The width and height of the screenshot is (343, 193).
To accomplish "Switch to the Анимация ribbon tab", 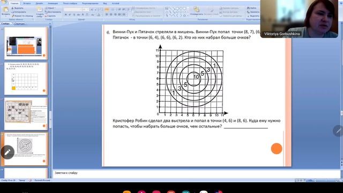I will [x=53, y=4].
